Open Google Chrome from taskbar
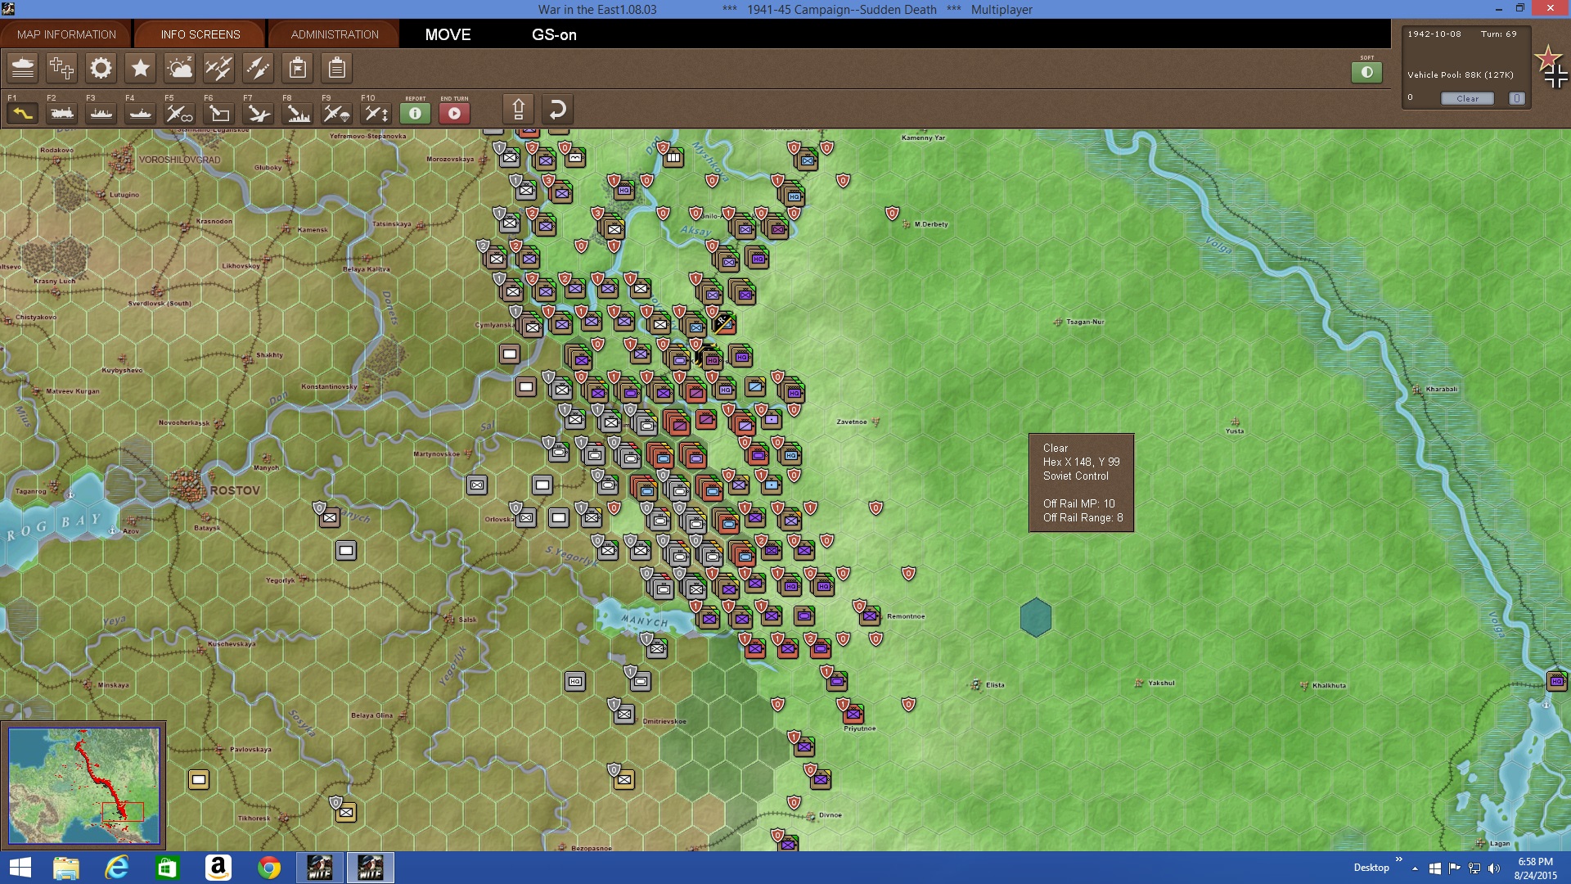This screenshot has height=884, width=1571. (x=269, y=868)
